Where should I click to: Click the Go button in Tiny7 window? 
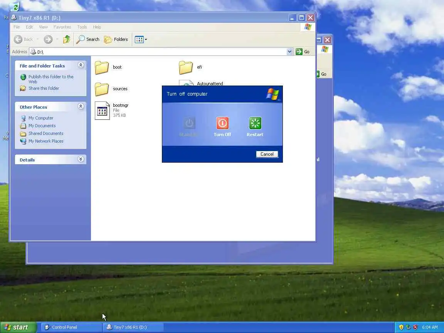click(x=303, y=52)
